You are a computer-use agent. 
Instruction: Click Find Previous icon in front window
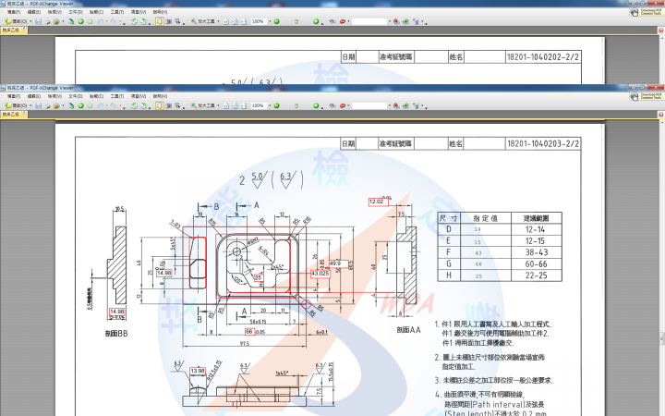tap(396, 105)
